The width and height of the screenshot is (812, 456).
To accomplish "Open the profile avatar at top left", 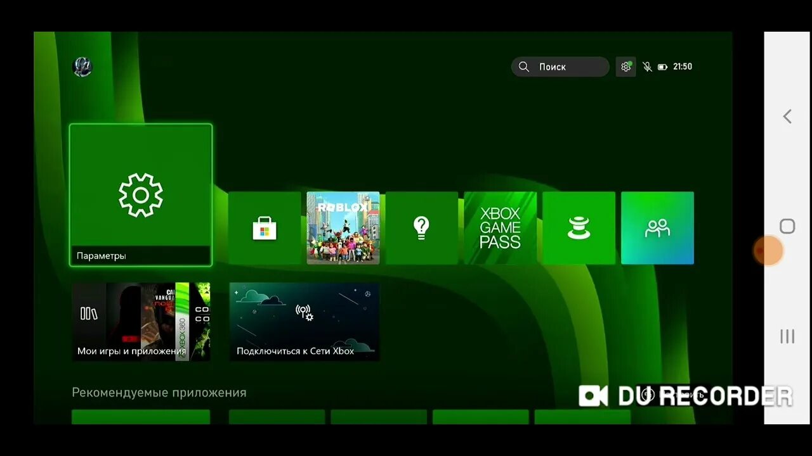I will tap(82, 66).
